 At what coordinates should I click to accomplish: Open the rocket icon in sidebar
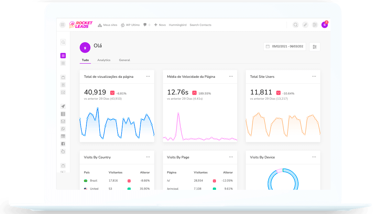[x=63, y=106]
